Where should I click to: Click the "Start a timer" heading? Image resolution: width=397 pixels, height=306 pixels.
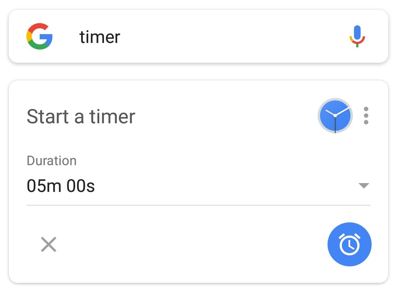pyautogui.click(x=81, y=116)
